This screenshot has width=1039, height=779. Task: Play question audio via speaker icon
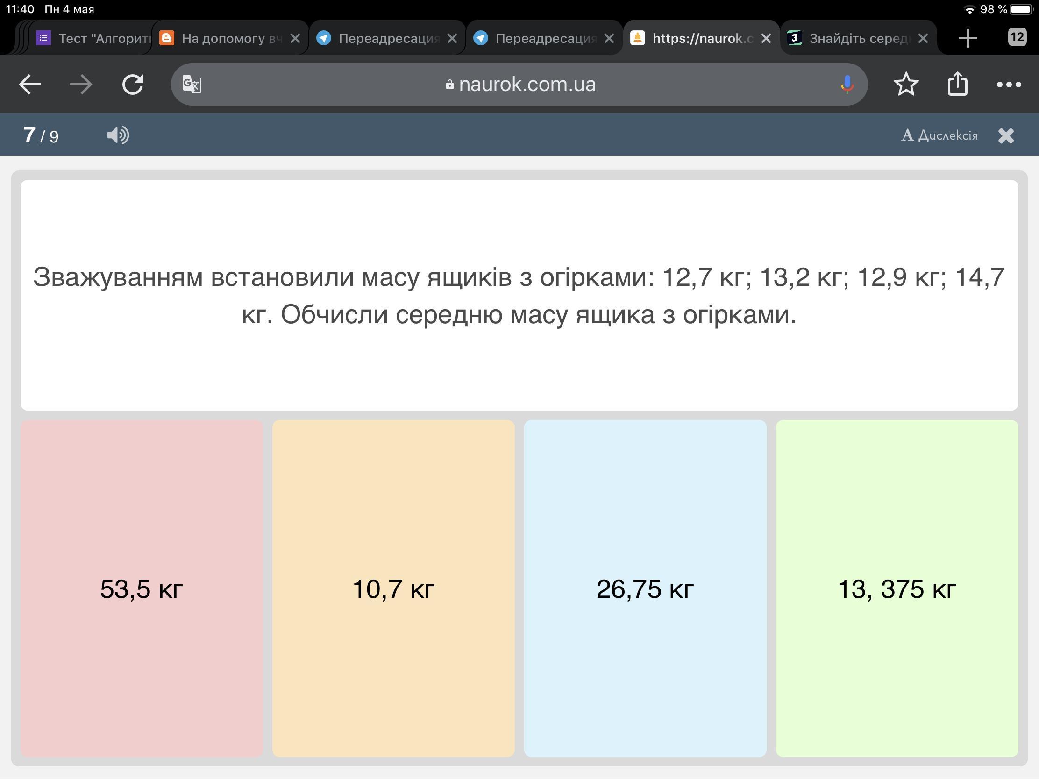click(118, 135)
